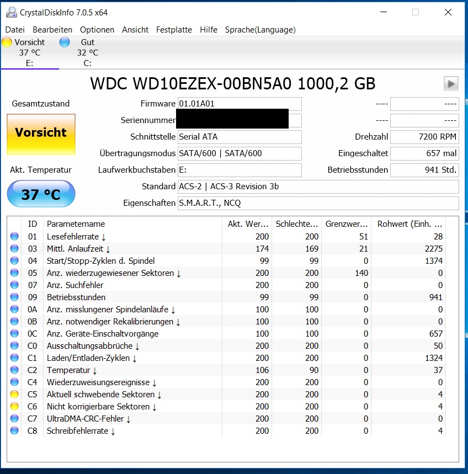
Task: Click the status icon for Laden/Entladen-Zyklen
Action: [14, 358]
